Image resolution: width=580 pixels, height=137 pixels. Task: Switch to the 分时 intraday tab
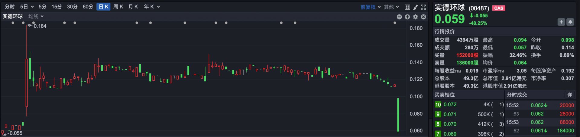pyautogui.click(x=10, y=7)
